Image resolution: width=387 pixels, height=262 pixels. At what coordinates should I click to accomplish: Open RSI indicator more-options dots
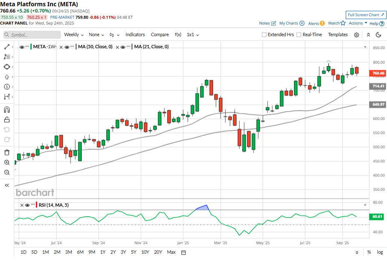coord(33,204)
